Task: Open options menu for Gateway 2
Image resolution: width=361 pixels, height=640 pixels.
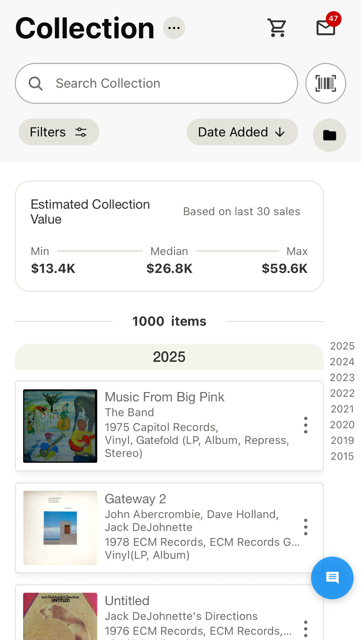Action: pyautogui.click(x=306, y=527)
